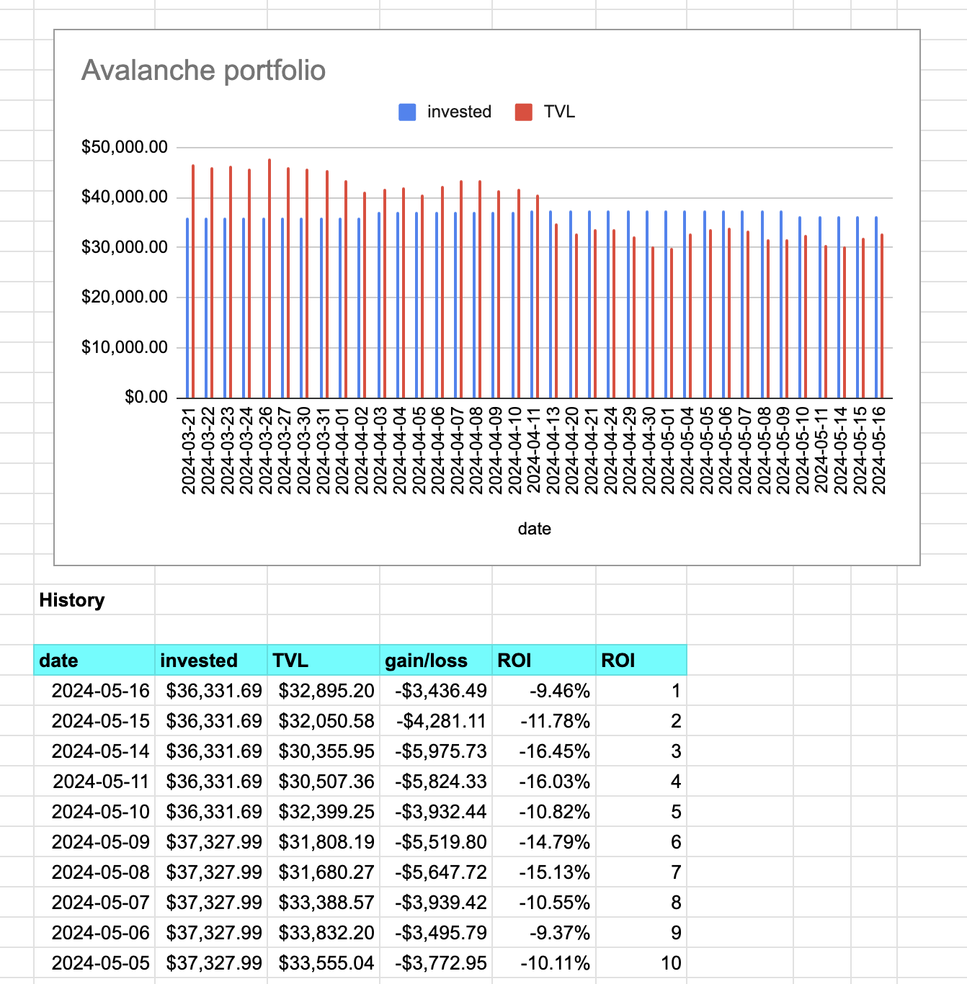The width and height of the screenshot is (967, 984).
Task: Click the 2024-03-21 axis date label
Action: point(188,451)
